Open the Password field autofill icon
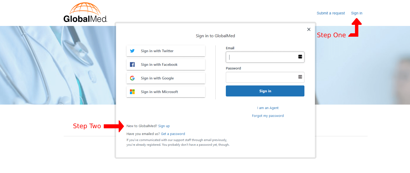Viewport: 410px width, 173px height. pos(300,77)
